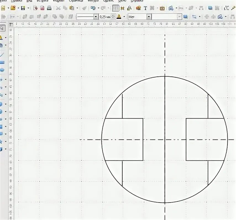Adjust line width using the spinner arrows

coord(113,17)
